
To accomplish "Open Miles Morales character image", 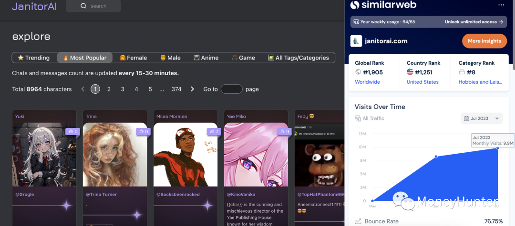I will coord(185,155).
